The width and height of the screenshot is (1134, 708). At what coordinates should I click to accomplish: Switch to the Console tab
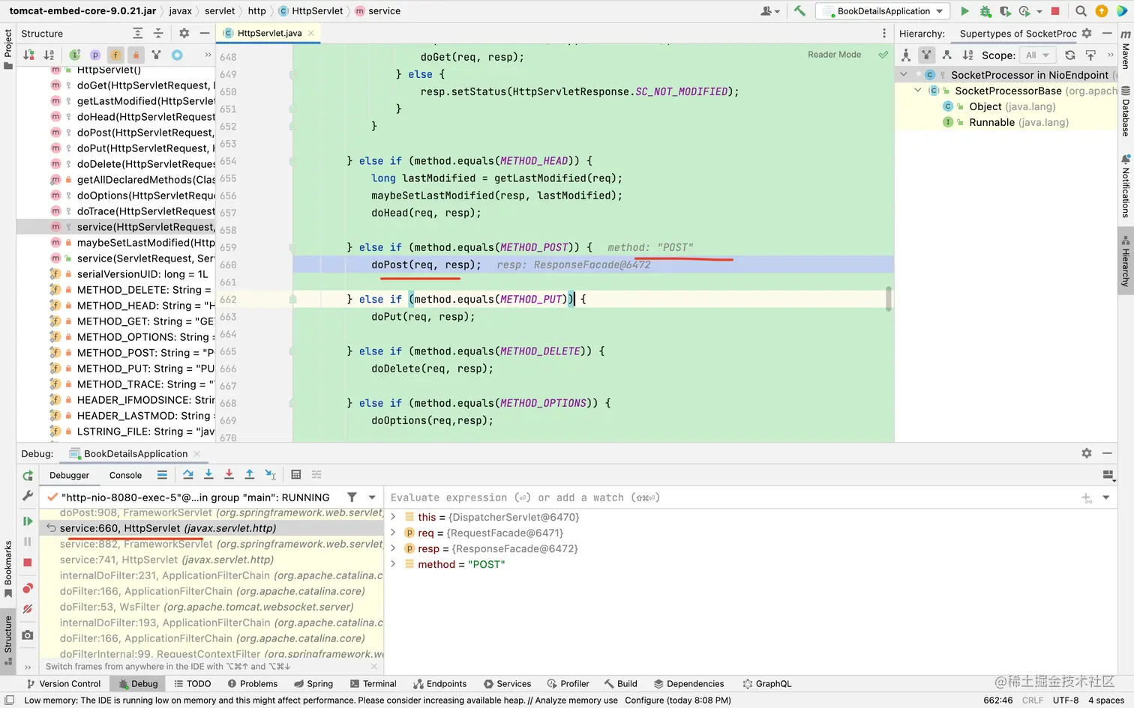coord(125,475)
